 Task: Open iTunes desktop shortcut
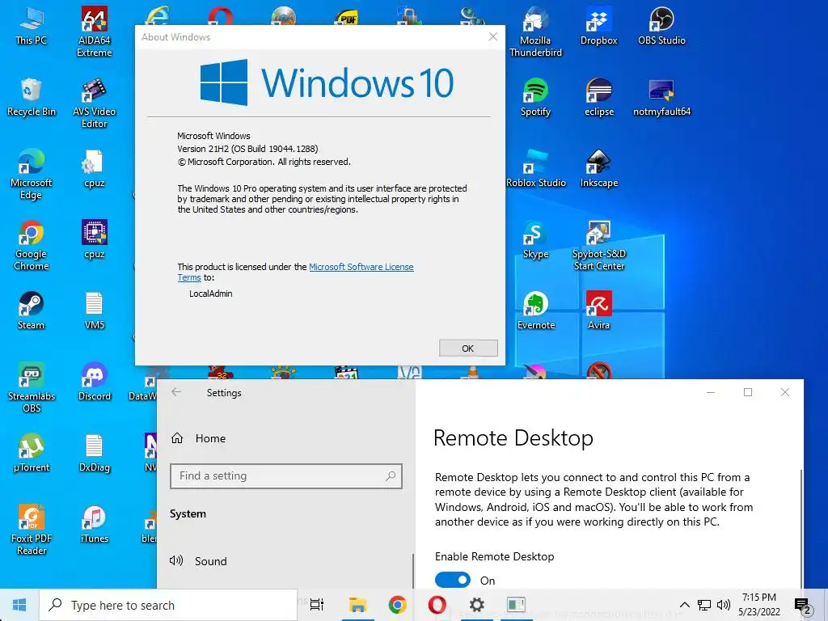coord(94,525)
